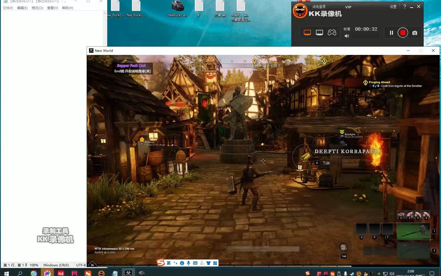Click the Notepad Windows (CRLF) status entry
Screen dimensions: 441x276
(x=56, y=265)
